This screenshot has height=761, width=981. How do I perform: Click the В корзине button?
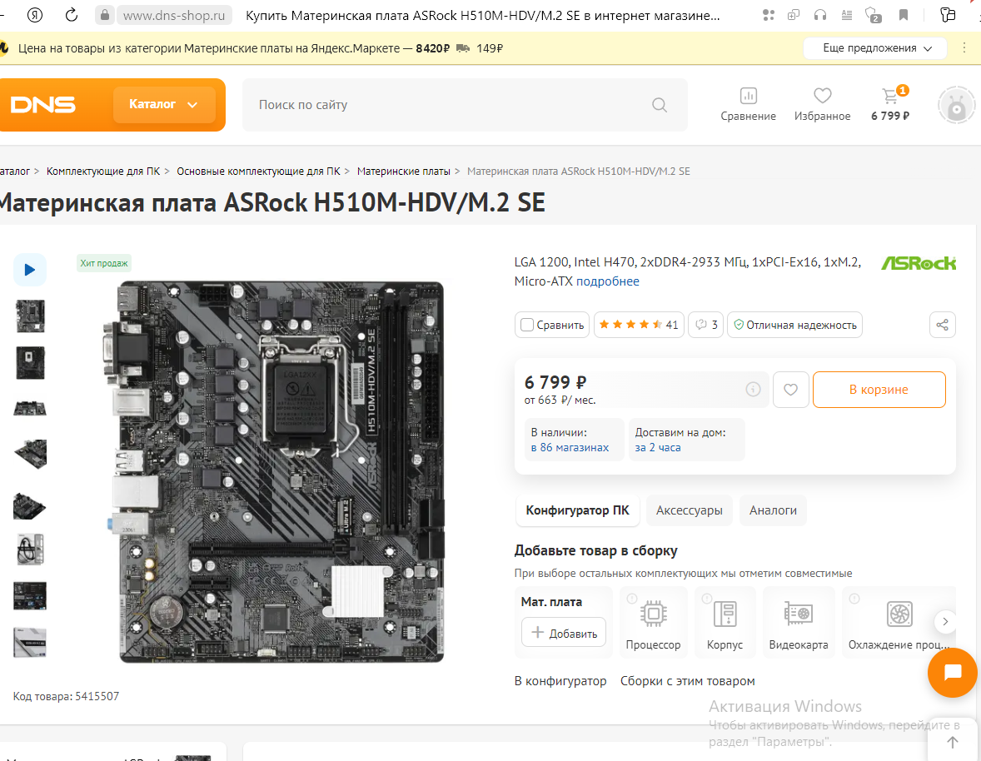(879, 390)
